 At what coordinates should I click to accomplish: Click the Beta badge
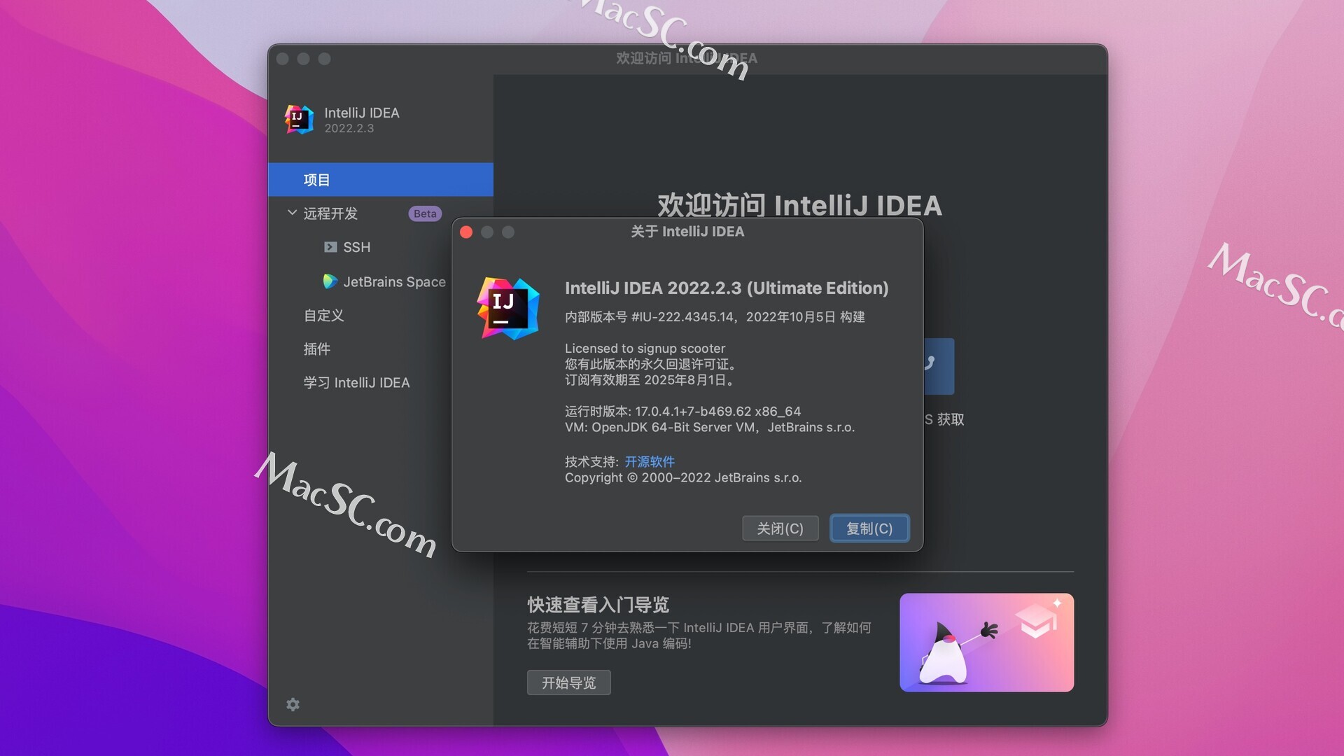click(x=425, y=213)
